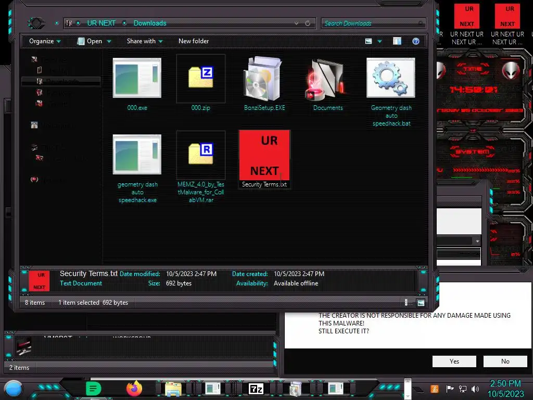Click the volume speaker tray icon
This screenshot has height=400, width=533.
(475, 389)
